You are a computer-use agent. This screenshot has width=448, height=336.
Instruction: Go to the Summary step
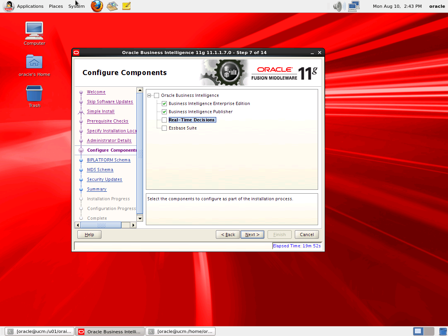[96, 189]
